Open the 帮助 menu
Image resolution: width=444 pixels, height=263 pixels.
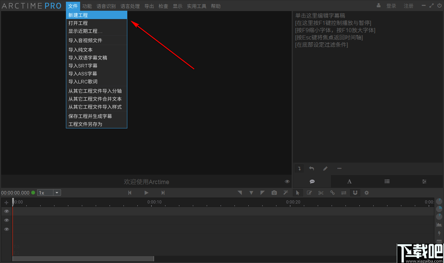pyautogui.click(x=215, y=6)
